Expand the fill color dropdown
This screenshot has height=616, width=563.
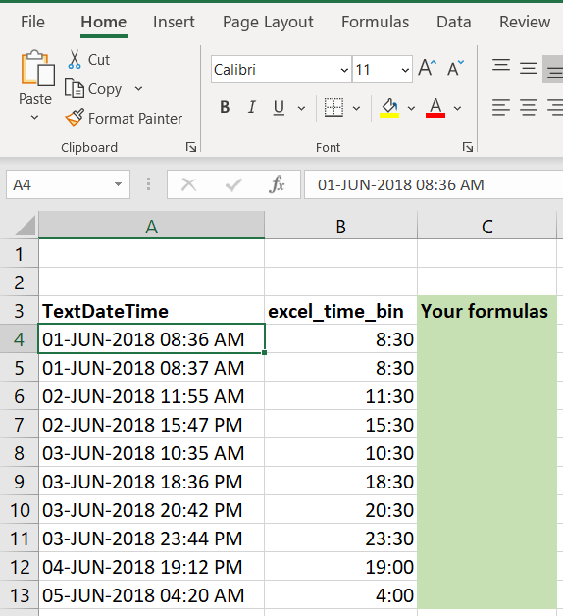pos(411,108)
